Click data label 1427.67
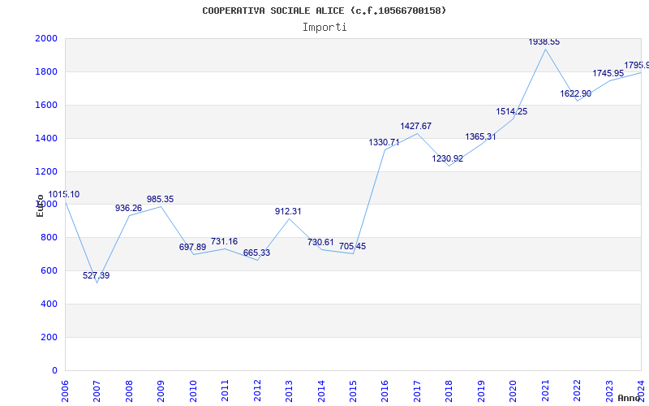The width and height of the screenshot is (649, 406). pyautogui.click(x=416, y=126)
